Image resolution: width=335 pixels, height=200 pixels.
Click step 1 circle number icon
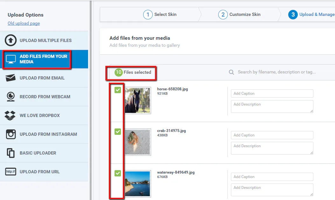pyautogui.click(x=148, y=15)
